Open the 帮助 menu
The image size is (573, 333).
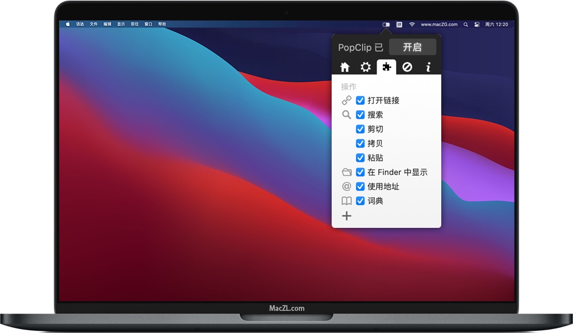[x=161, y=24]
